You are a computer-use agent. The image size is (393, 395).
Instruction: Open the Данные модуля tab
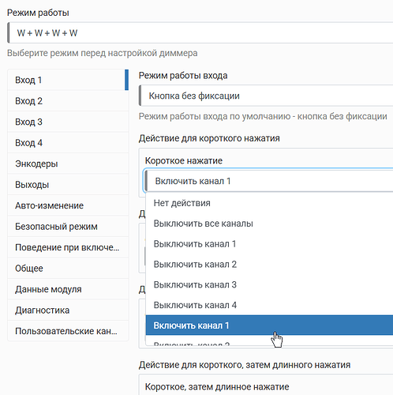[x=68, y=289]
